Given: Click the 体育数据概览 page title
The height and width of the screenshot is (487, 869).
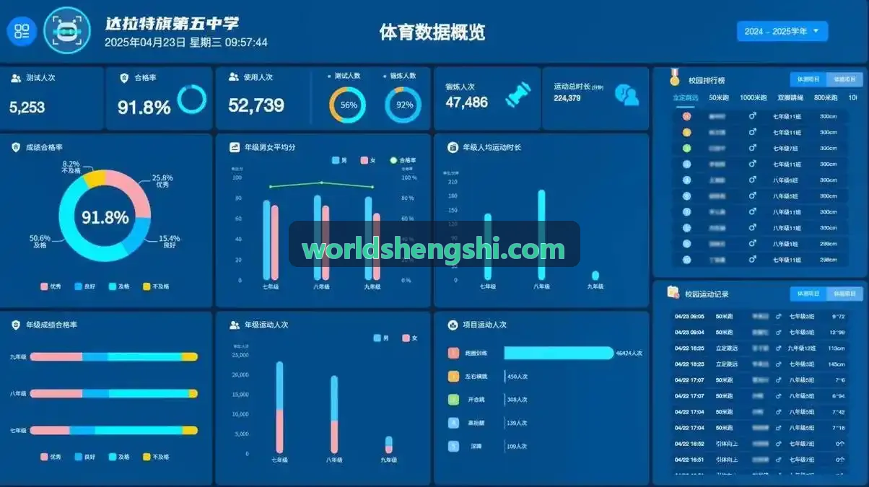Looking at the screenshot, I should point(432,32).
